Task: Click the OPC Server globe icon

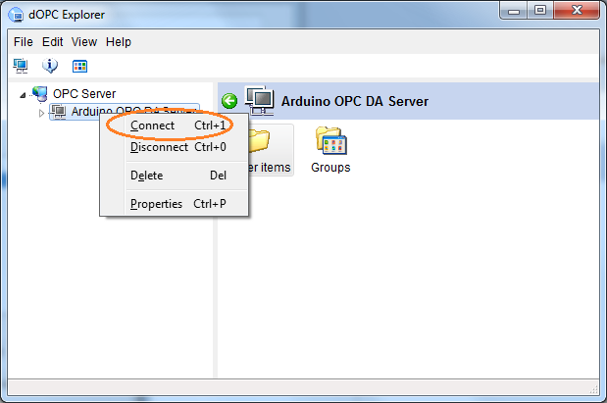Action: click(39, 94)
